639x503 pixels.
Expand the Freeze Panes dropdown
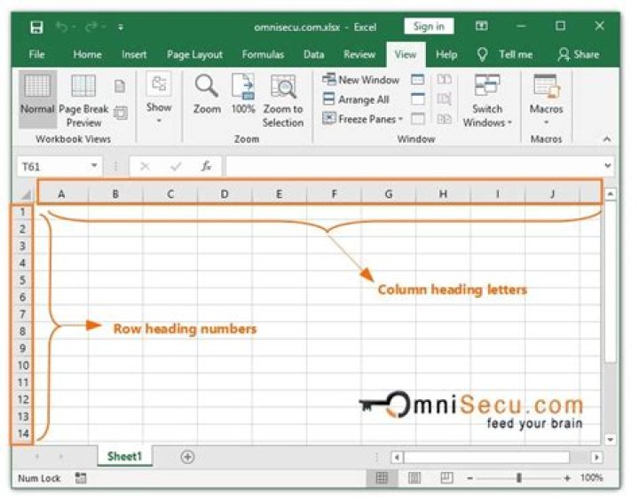(x=363, y=119)
